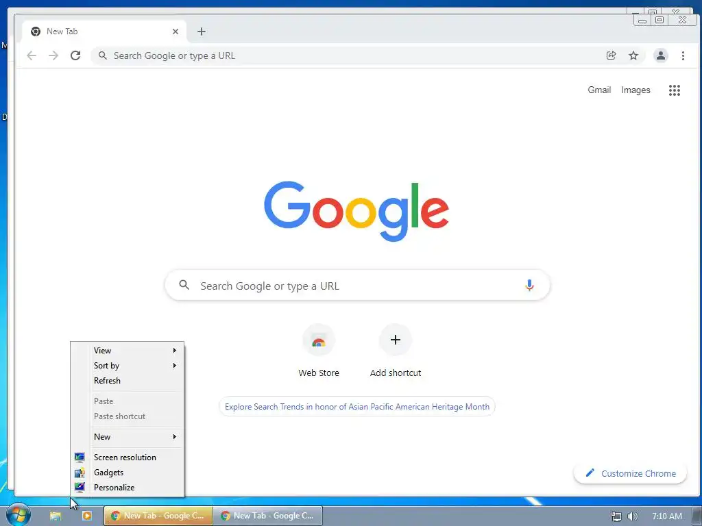Click the Add shortcut plus icon
The width and height of the screenshot is (702, 526).
396,340
